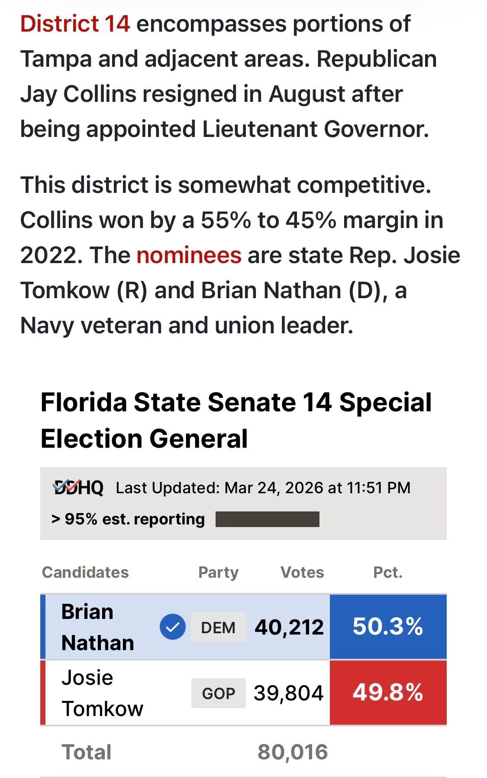Open the District 14 red link

click(75, 23)
